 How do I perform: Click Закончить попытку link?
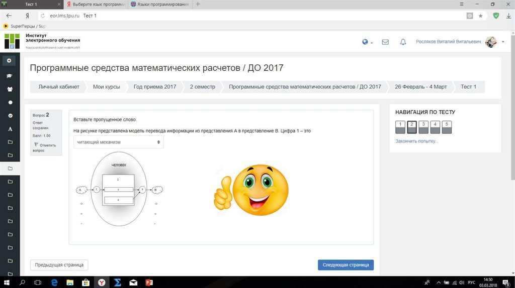tap(416, 141)
